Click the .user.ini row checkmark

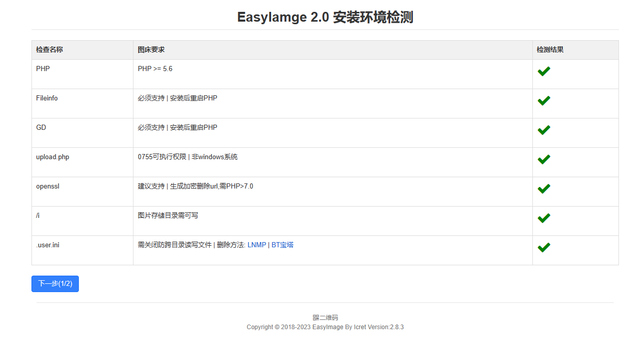click(544, 248)
